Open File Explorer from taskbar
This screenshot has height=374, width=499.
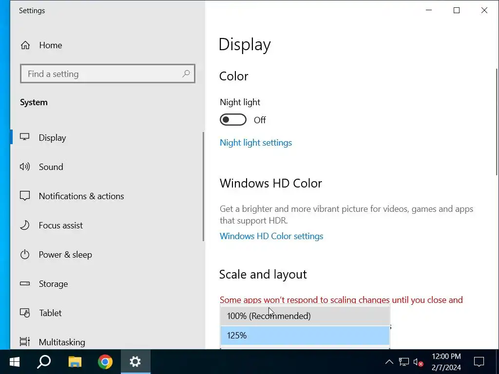click(x=75, y=362)
